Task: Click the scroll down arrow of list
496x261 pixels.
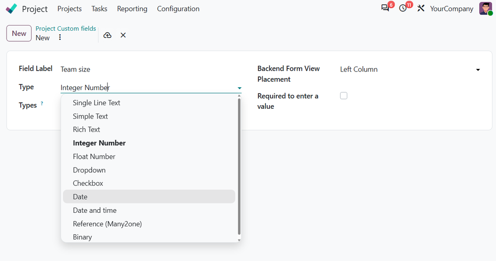Action: pyautogui.click(x=239, y=240)
